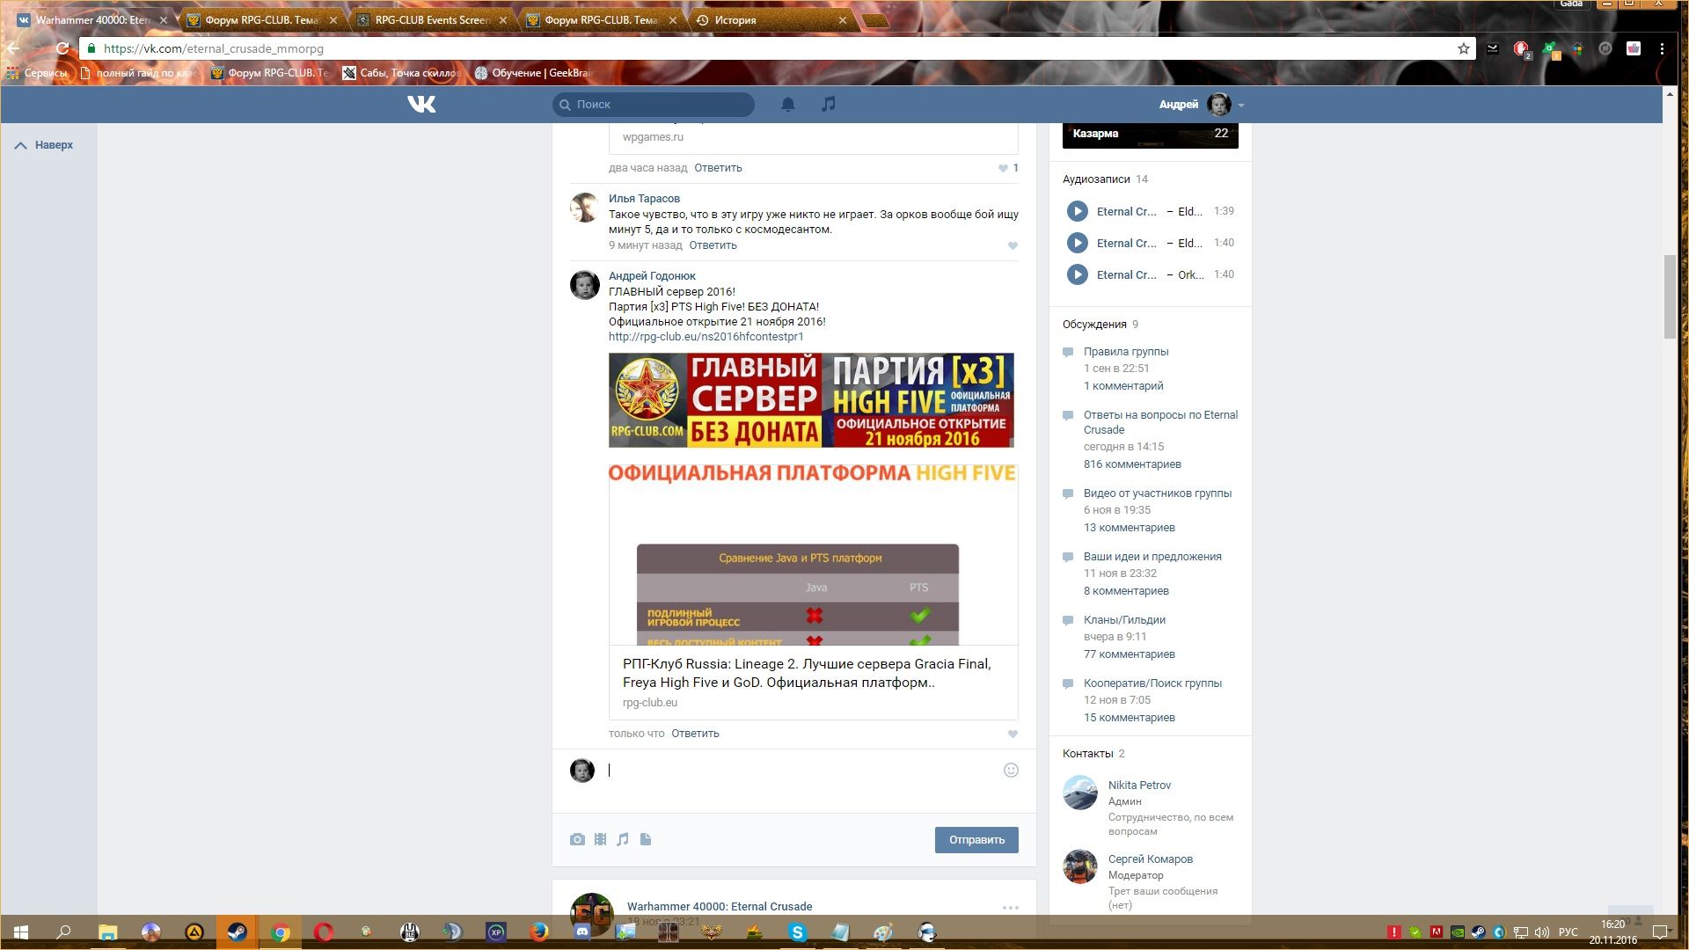The height and width of the screenshot is (950, 1689).
Task: Switch to the История tab
Action: (x=765, y=19)
